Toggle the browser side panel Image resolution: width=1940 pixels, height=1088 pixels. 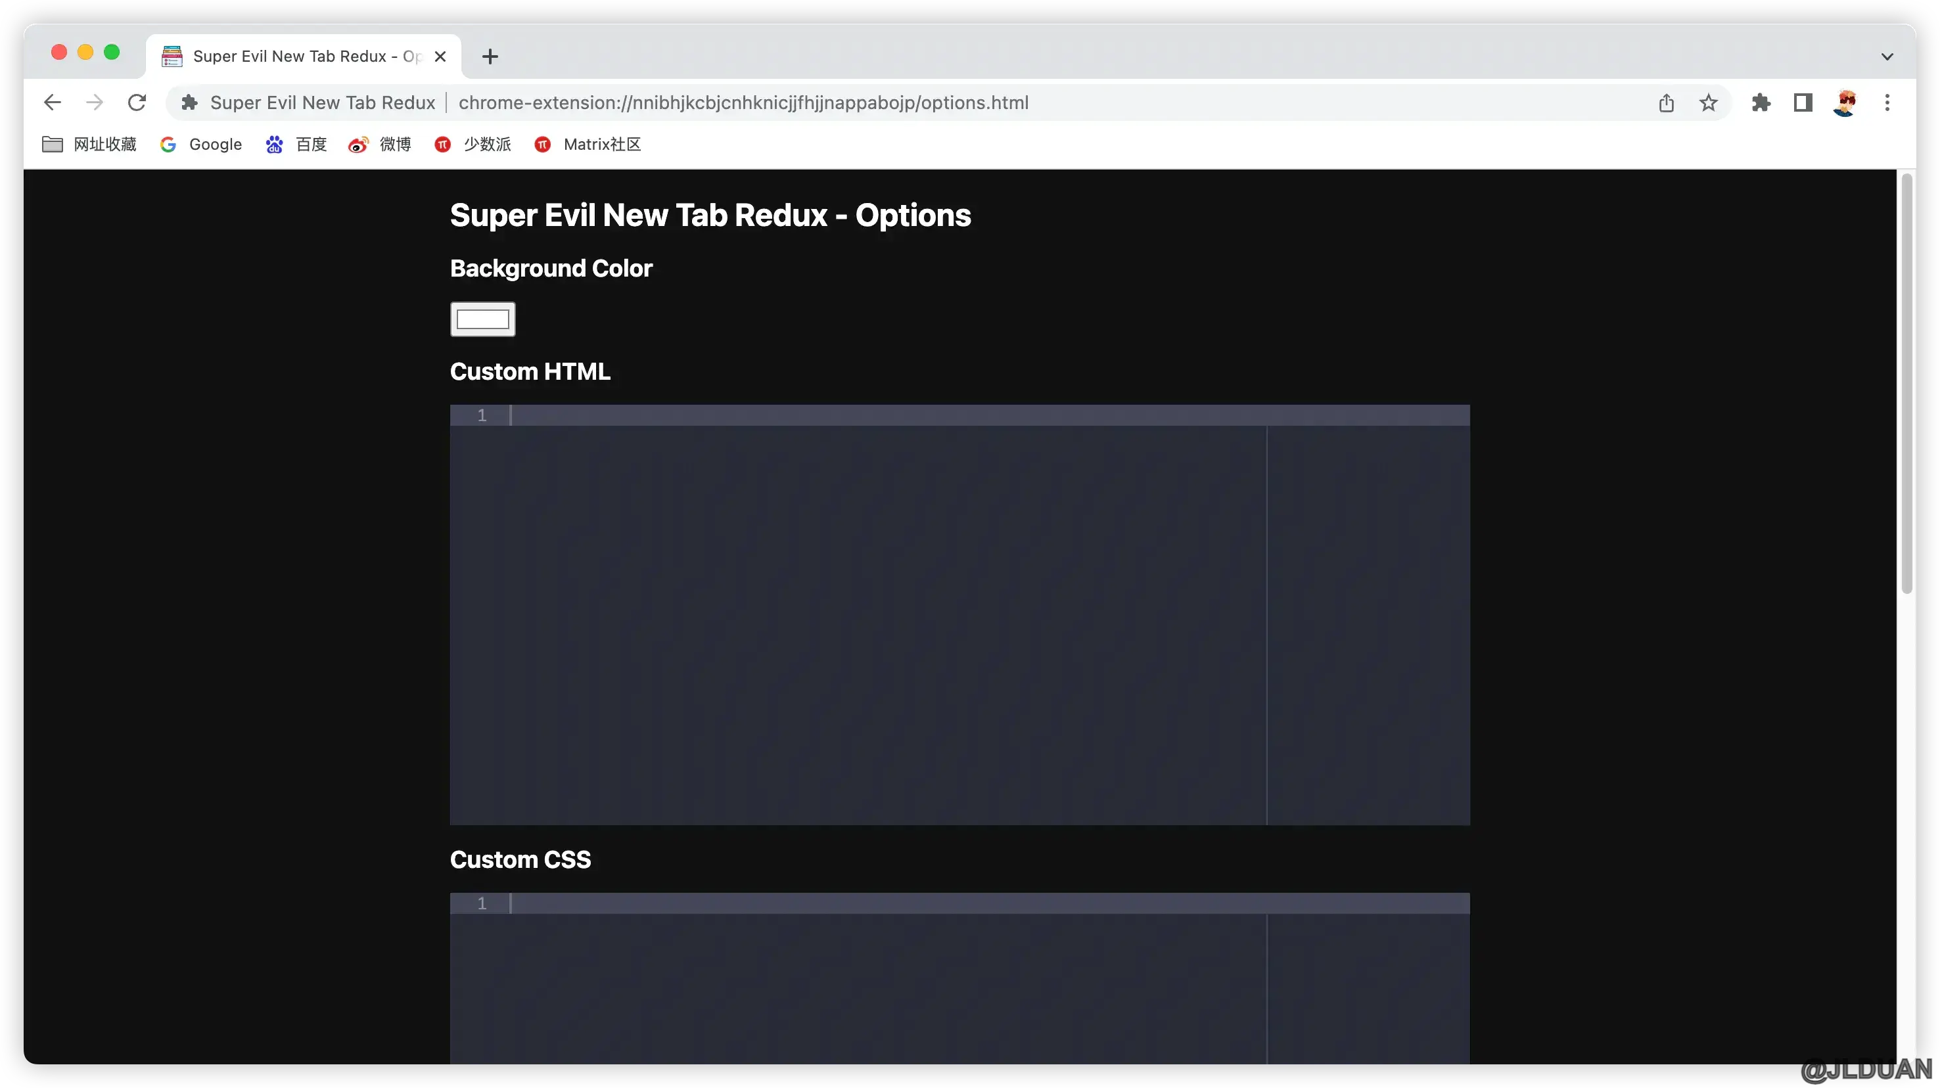[x=1803, y=102]
